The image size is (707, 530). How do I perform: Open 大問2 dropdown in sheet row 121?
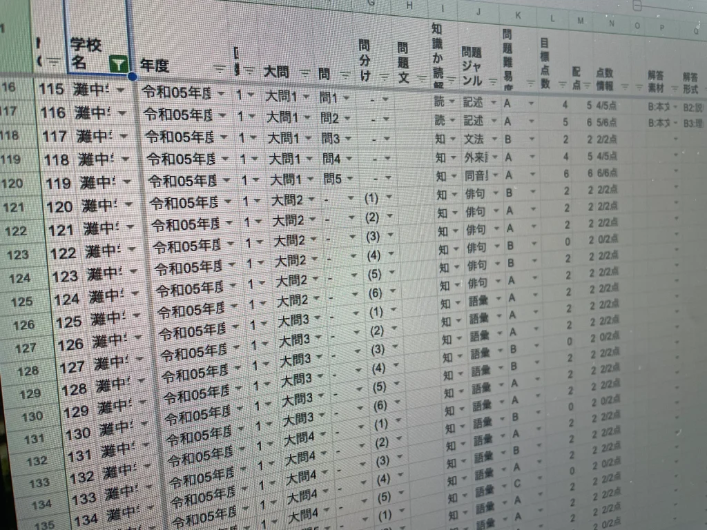tap(312, 199)
